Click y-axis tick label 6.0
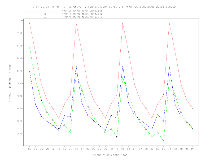210x162 pixels. point(19,58)
